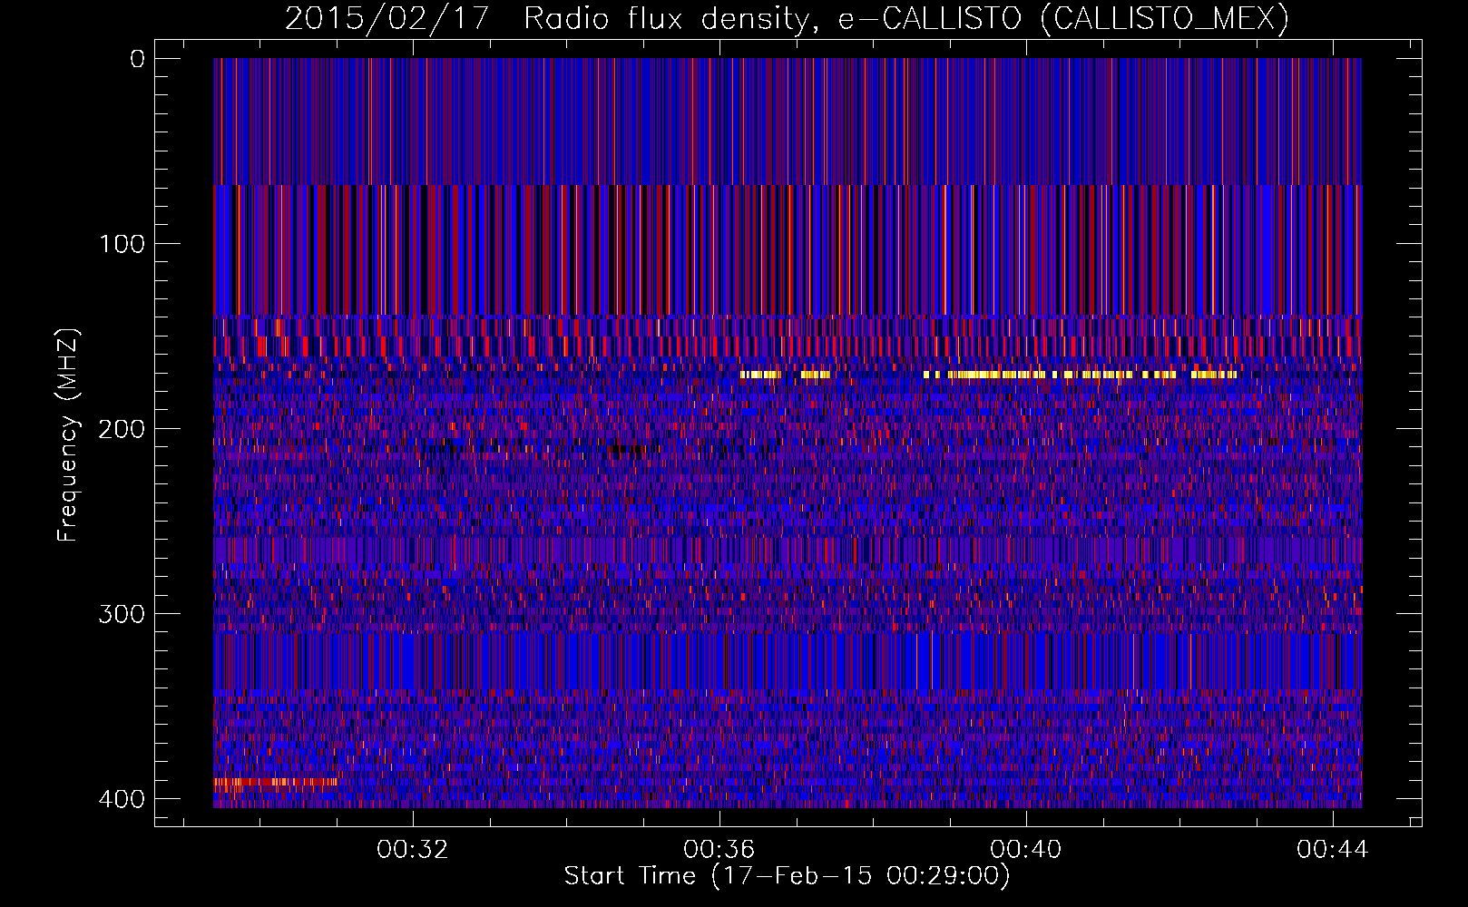Click the y-axis tick label '400'

click(121, 799)
